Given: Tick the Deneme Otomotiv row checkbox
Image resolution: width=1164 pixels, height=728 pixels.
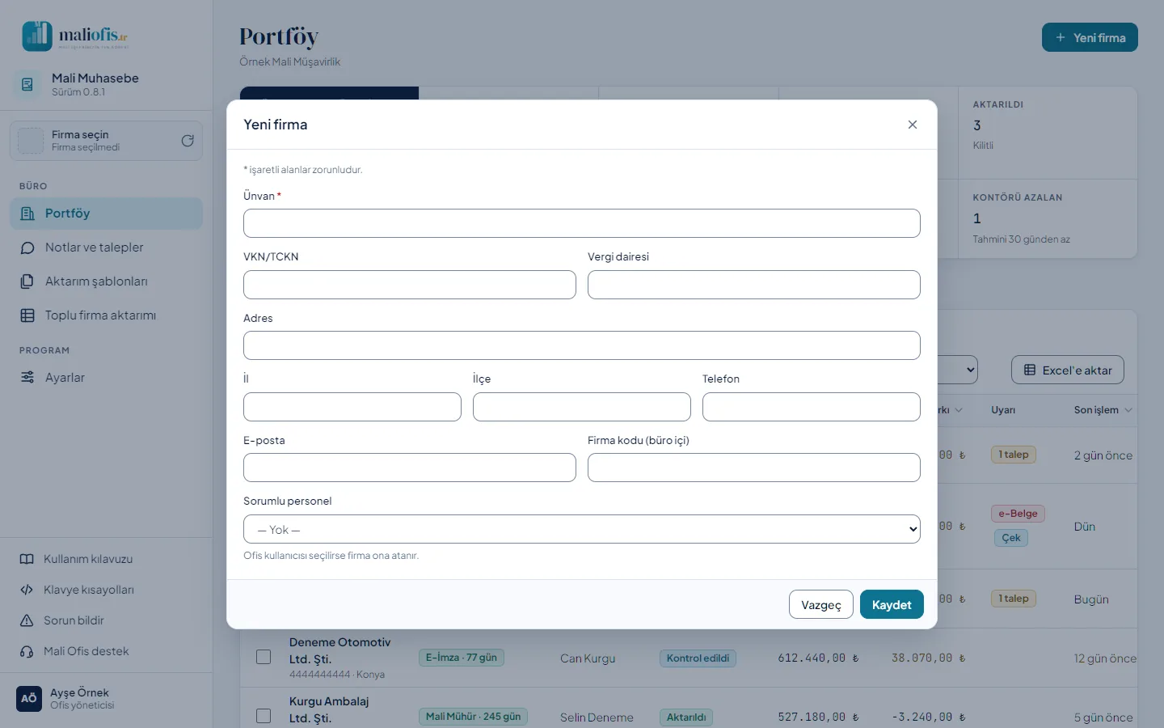Looking at the screenshot, I should click(264, 657).
